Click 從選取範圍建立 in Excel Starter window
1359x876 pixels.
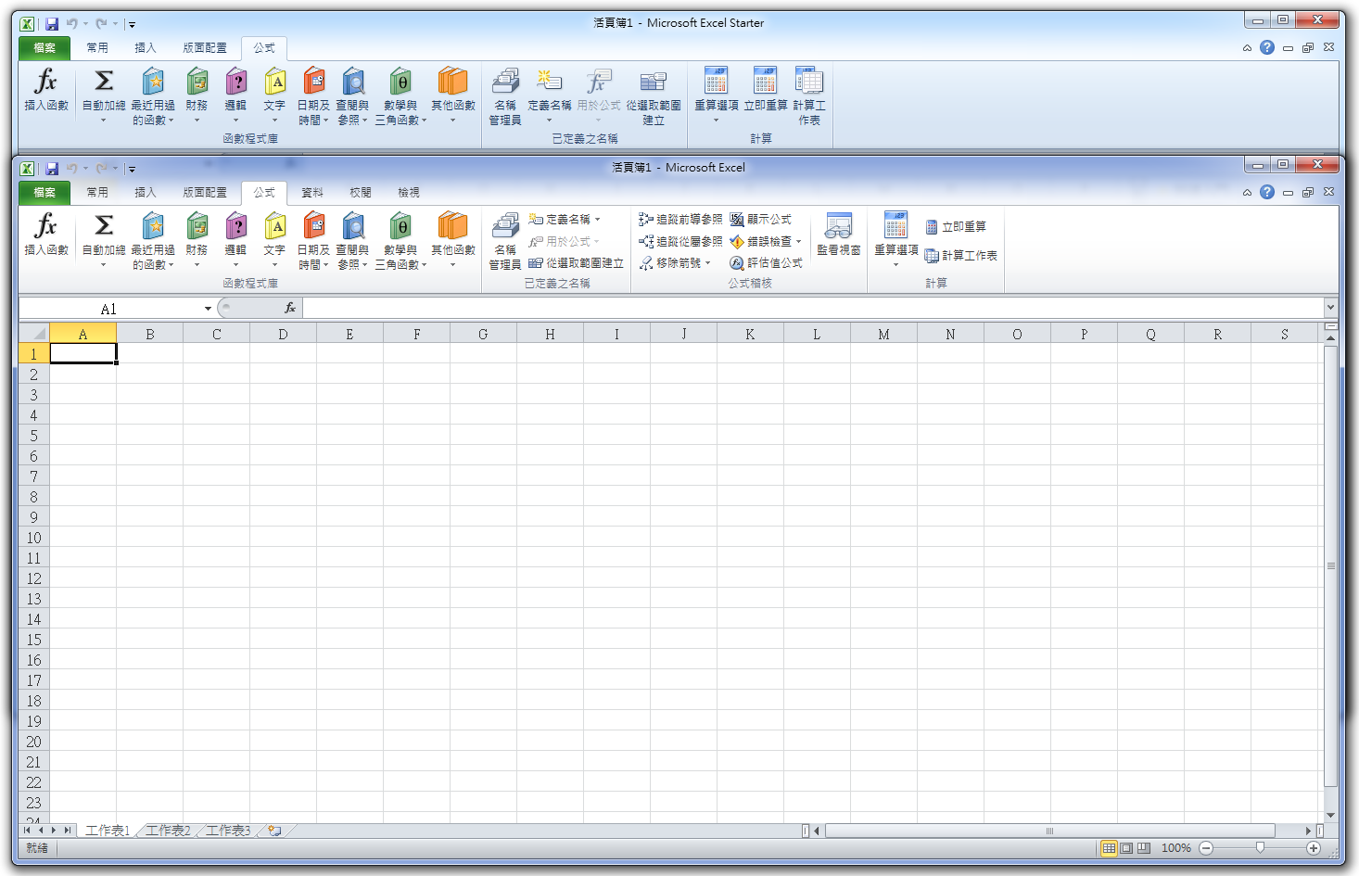pos(654,95)
